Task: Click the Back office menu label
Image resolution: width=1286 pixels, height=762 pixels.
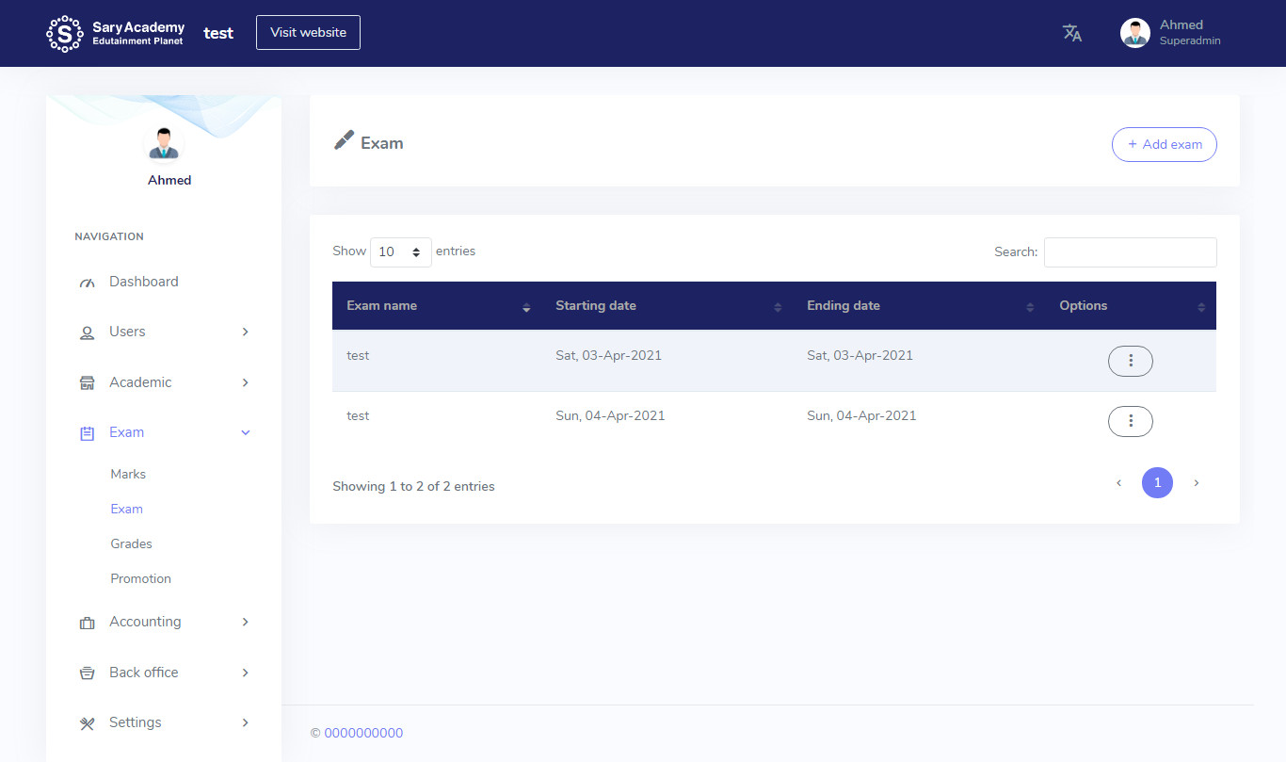Action: coord(143,673)
